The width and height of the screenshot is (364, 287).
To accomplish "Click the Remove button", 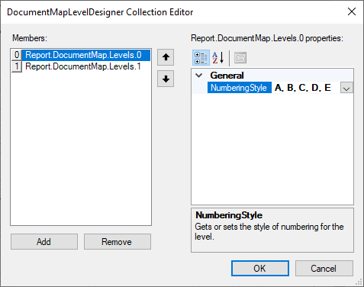I will coord(118,242).
